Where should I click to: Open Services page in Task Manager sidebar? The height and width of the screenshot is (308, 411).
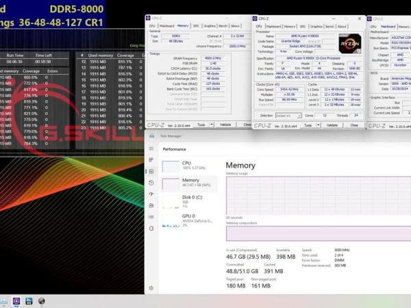151,229
